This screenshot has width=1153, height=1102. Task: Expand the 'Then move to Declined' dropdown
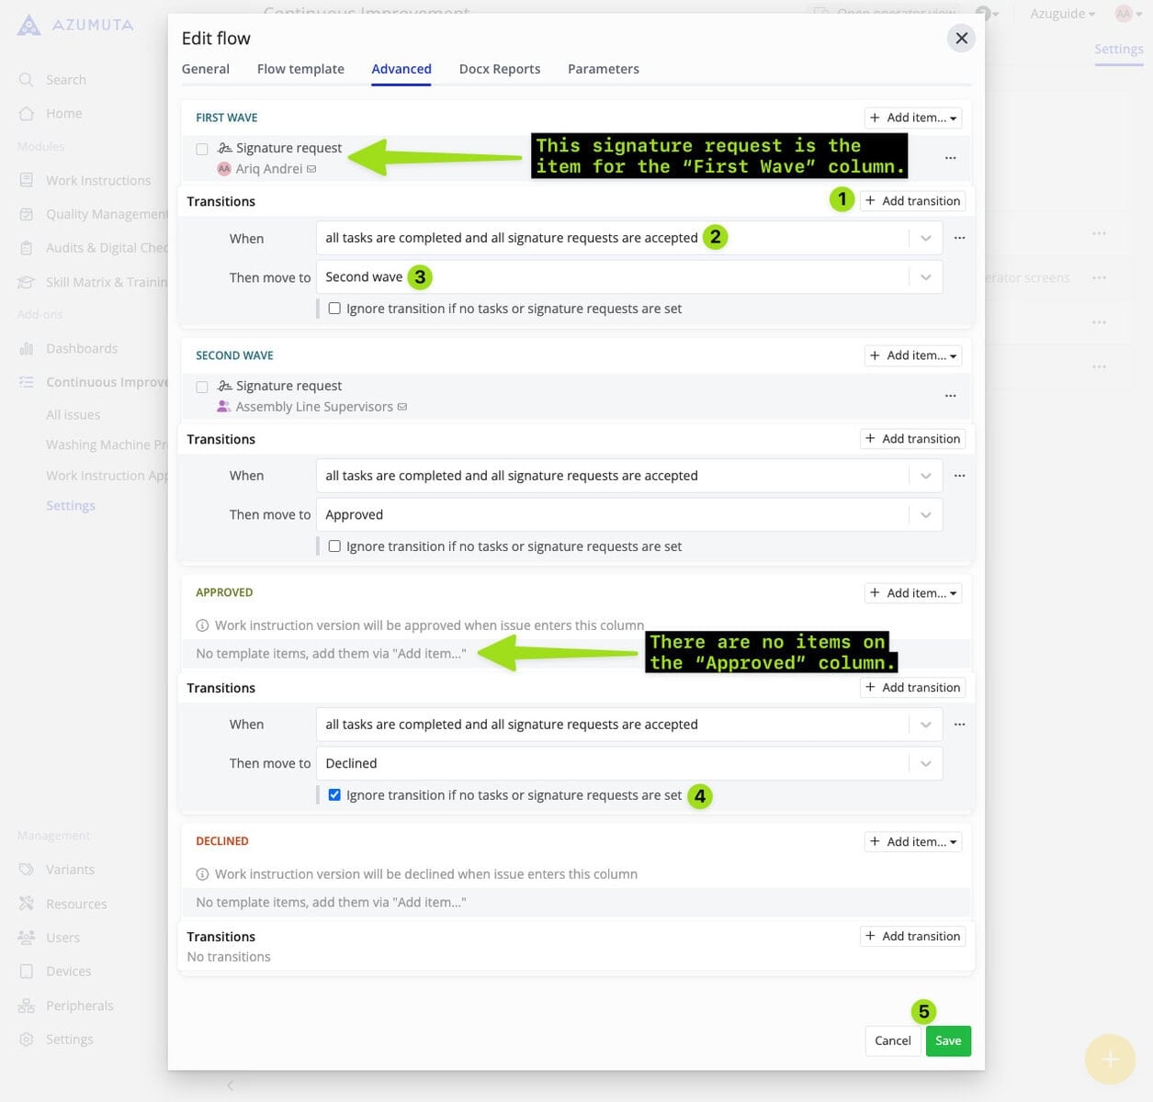(925, 763)
